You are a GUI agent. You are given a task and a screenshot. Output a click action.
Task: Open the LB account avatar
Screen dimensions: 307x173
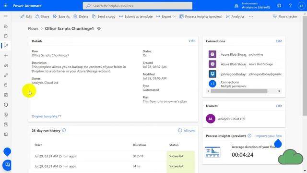coord(302,6)
